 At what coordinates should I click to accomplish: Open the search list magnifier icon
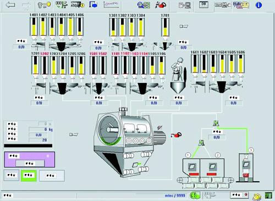point(144,5)
